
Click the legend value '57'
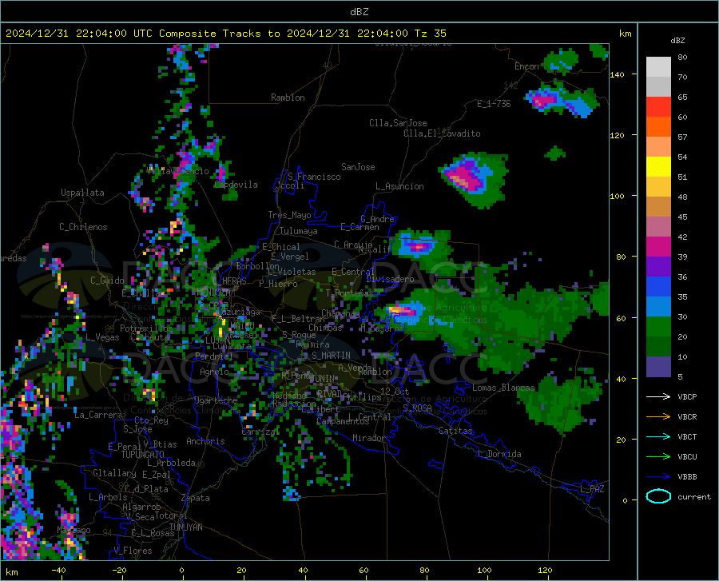682,137
